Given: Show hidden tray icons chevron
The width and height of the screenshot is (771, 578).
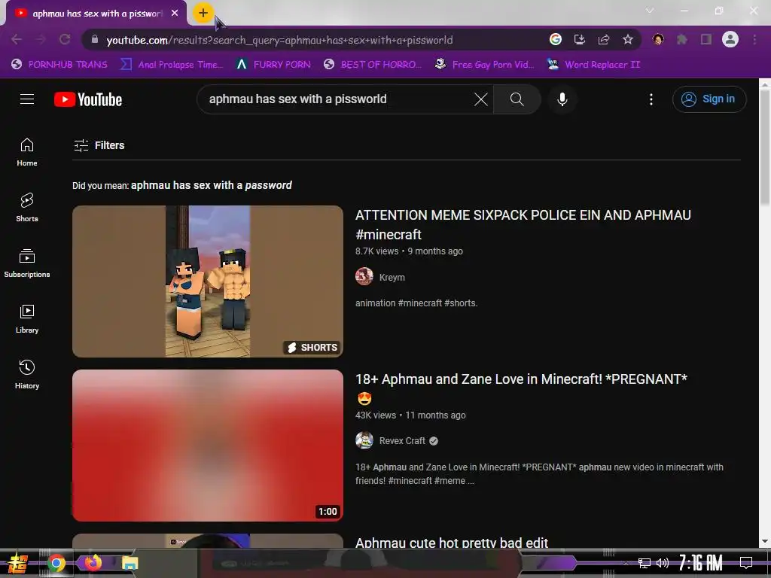Looking at the screenshot, I should coord(626,563).
